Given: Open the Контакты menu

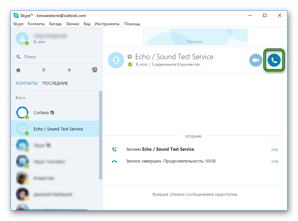Looking at the screenshot, I should [x=36, y=24].
